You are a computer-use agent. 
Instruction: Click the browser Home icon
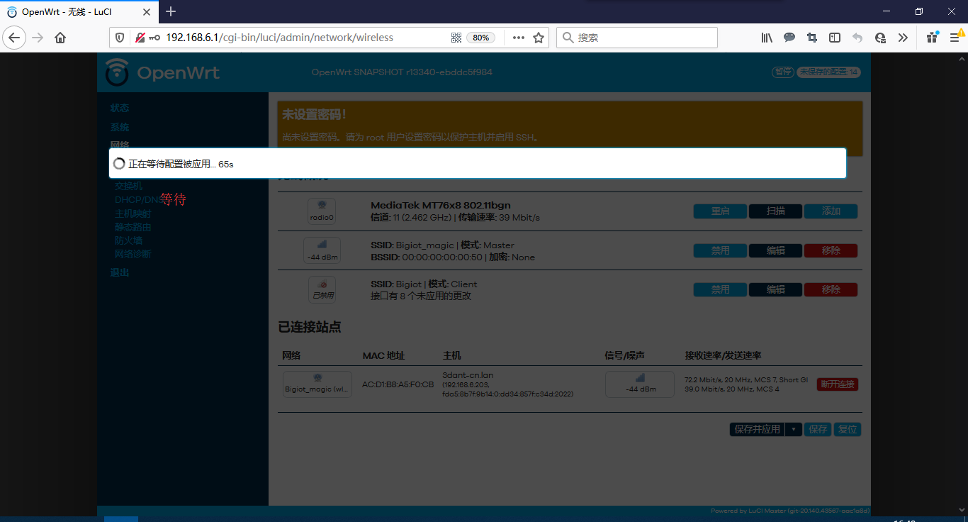(60, 38)
